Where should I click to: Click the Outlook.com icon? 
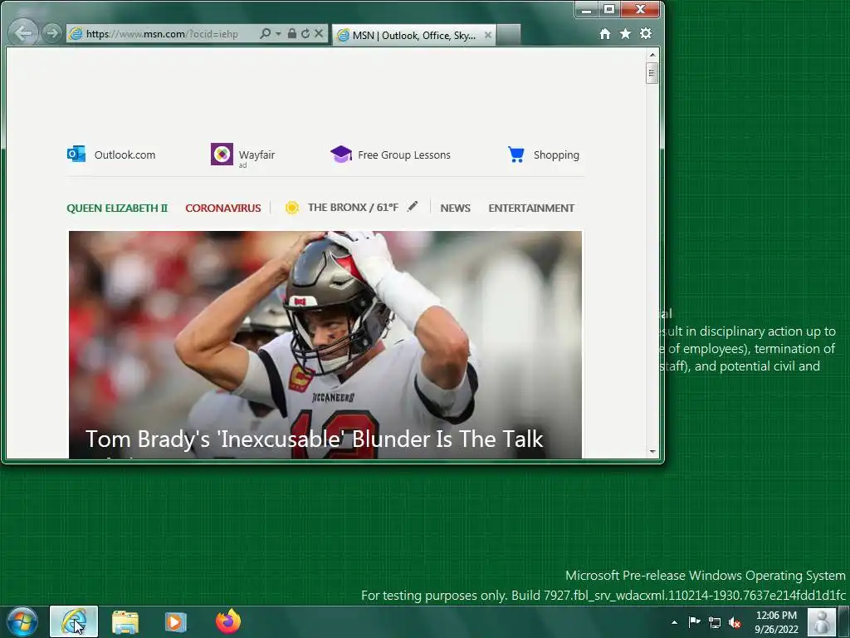point(76,154)
